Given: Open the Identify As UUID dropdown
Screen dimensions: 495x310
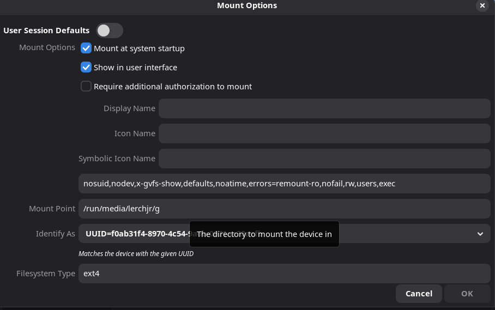Looking at the screenshot, I should point(136,234).
